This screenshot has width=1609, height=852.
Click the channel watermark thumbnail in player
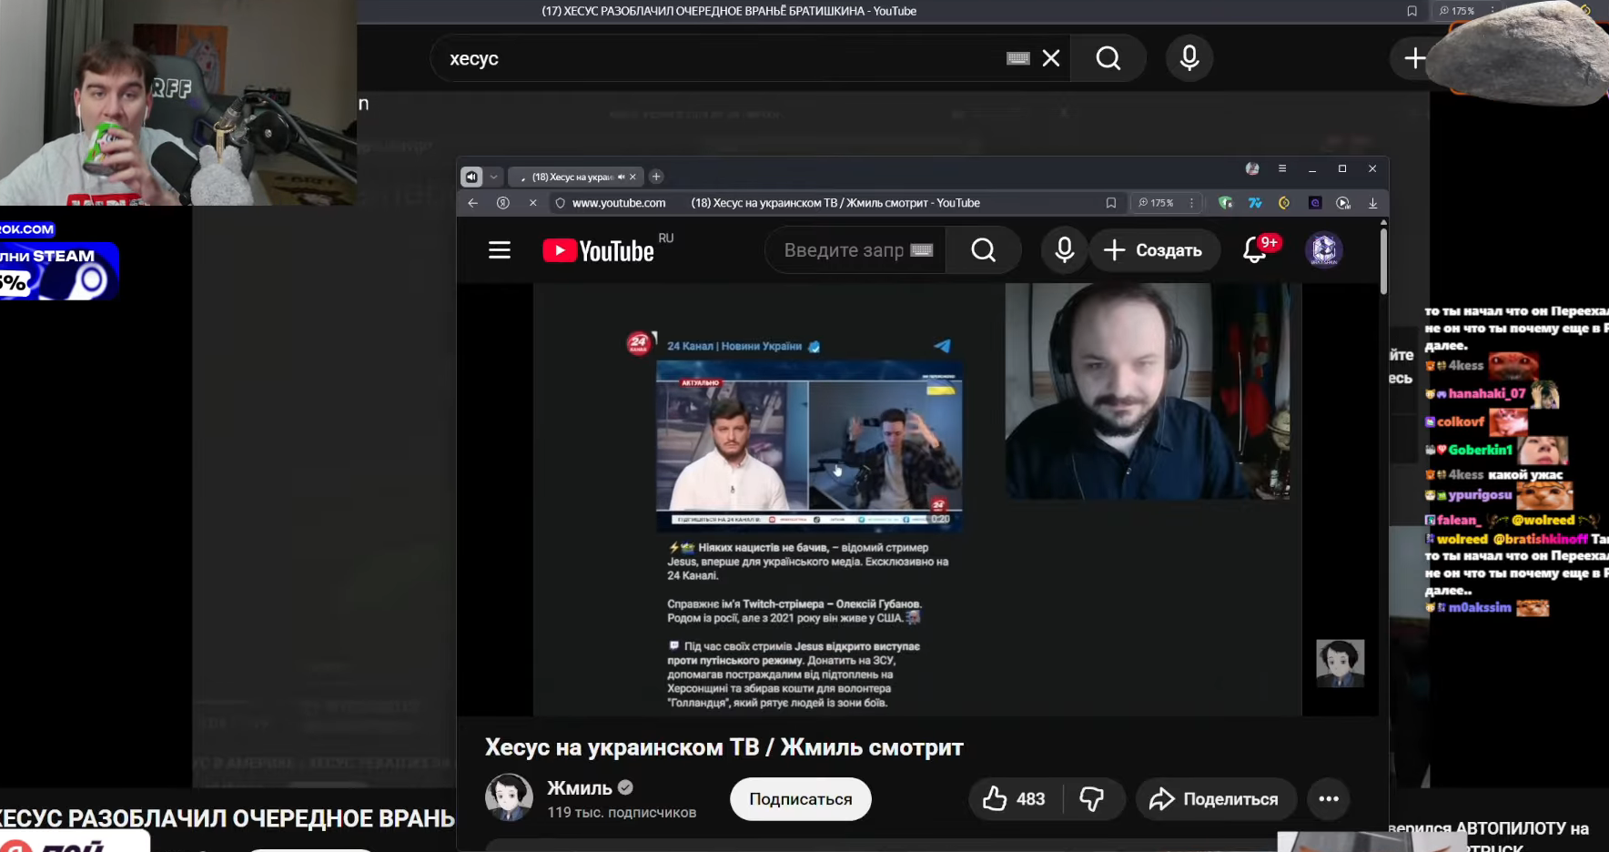click(x=1340, y=663)
